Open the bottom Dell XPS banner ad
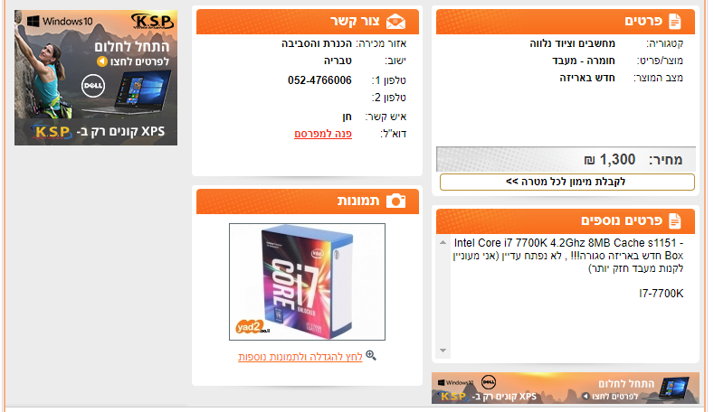Viewport: 714px width, 412px height. tap(565, 388)
